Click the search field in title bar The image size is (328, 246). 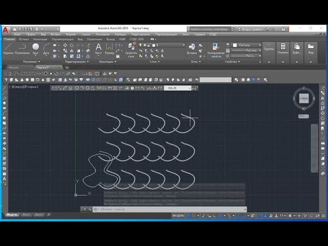click(x=210, y=29)
